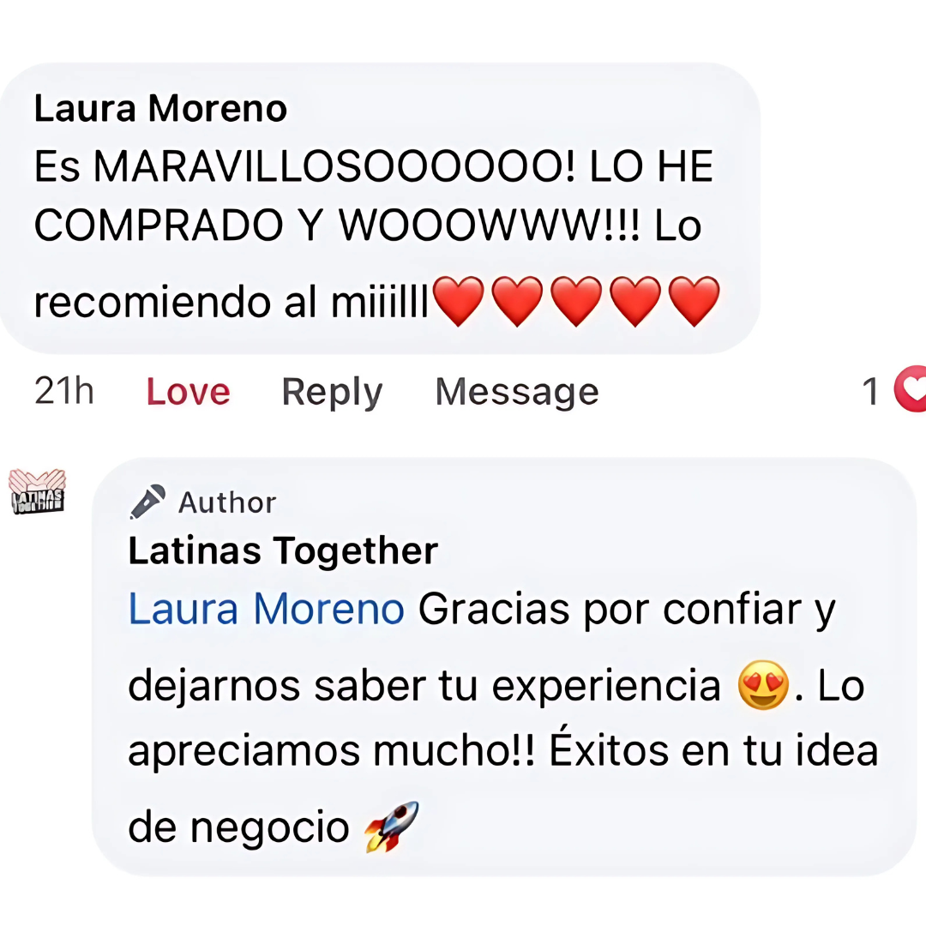Viewport: 926px width, 926px height.
Task: Click the last red heart emoji
Action: pos(694,301)
